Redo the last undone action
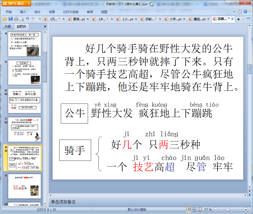This screenshot has width=253, height=214. coord(33,19)
